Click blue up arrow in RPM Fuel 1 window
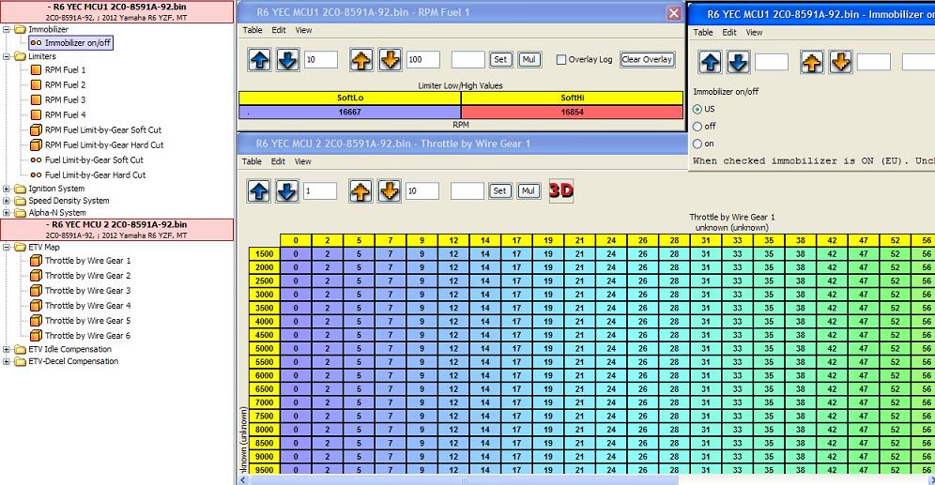Viewport: 935px width, 485px height. pyautogui.click(x=261, y=60)
